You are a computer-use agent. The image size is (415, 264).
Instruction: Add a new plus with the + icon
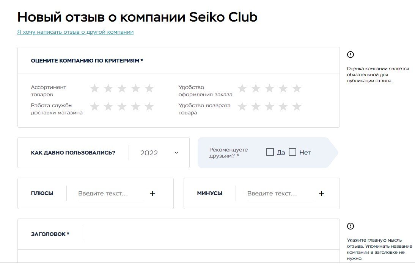point(153,193)
